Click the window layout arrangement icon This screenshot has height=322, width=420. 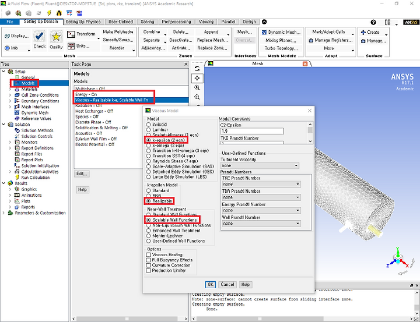tap(387, 22)
